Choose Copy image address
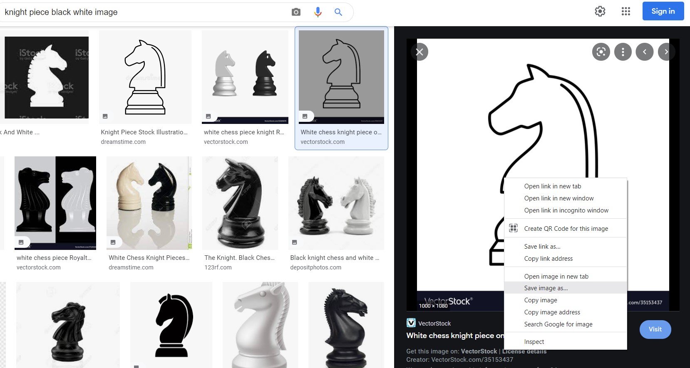The height and width of the screenshot is (368, 690). pyautogui.click(x=566, y=312)
